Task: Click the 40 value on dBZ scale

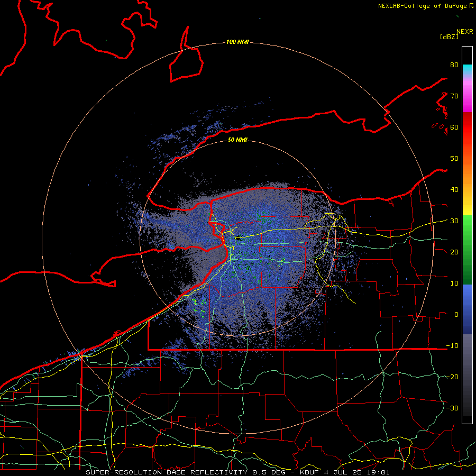Action: pos(454,190)
